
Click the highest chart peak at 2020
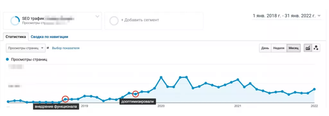coord(161,77)
